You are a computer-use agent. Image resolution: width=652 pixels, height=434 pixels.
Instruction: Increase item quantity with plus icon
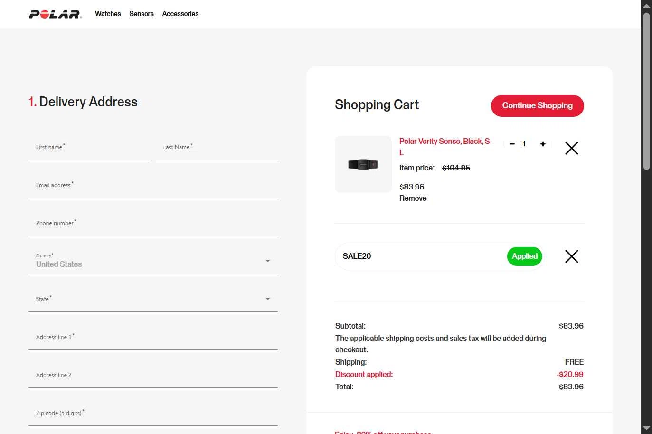click(x=543, y=144)
